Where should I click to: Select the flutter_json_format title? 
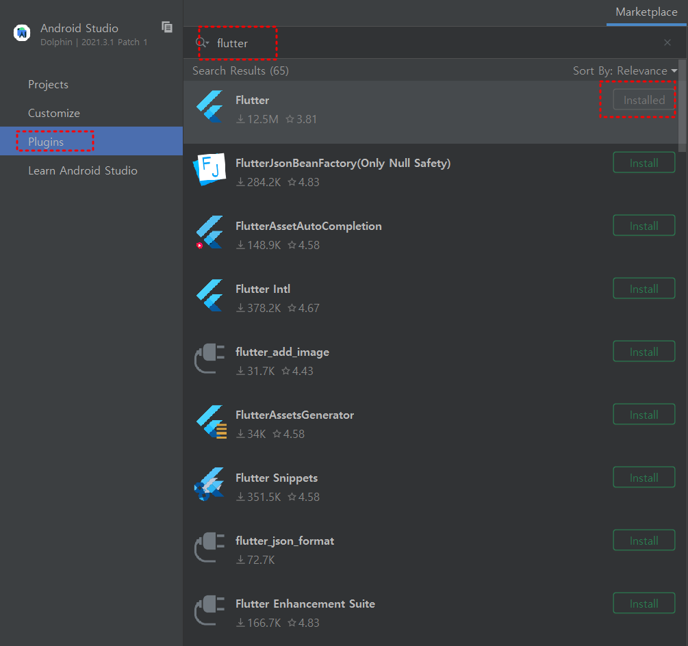click(x=285, y=541)
